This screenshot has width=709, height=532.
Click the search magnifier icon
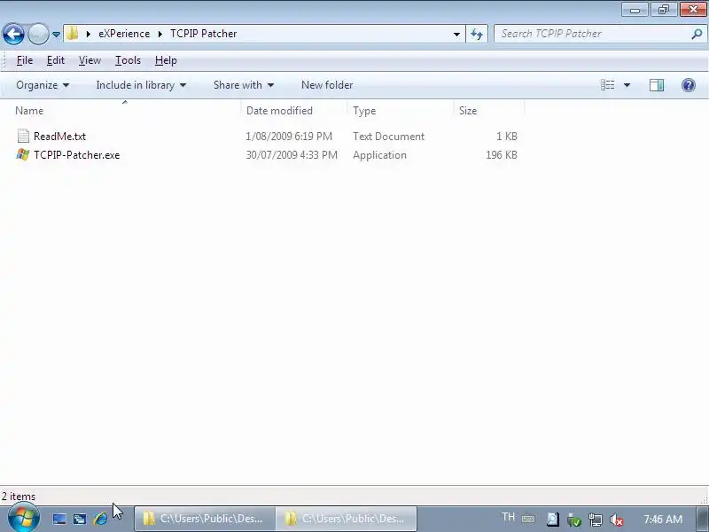click(697, 34)
